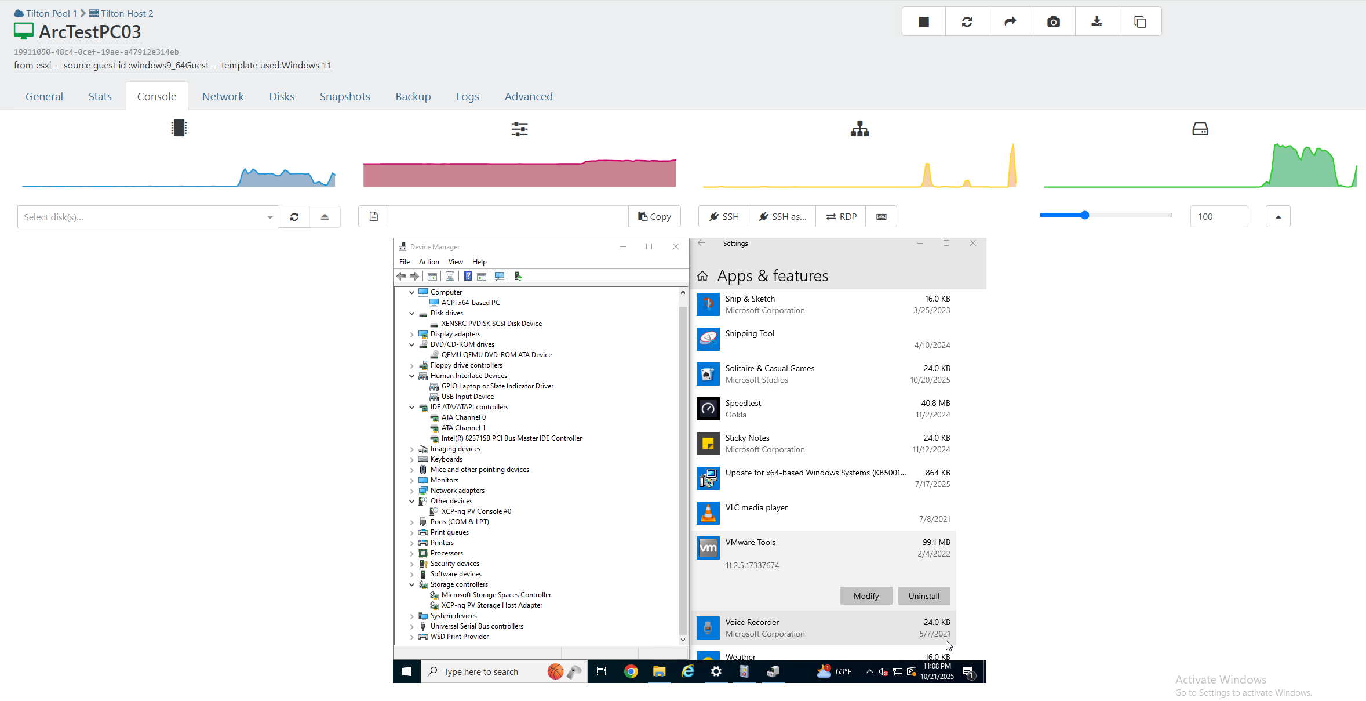Screen dimensions: 1366x701
Task: Click the keyboard icon next to RDP
Action: point(881,216)
